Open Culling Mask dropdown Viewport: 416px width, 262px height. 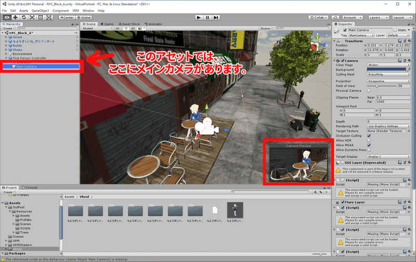click(388, 74)
